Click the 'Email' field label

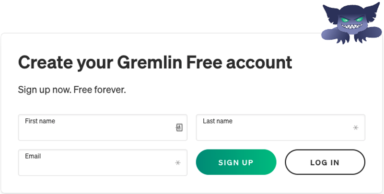(x=33, y=156)
